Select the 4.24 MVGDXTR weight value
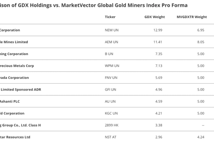Viewport: 214px width, 142px height. tap(200, 137)
